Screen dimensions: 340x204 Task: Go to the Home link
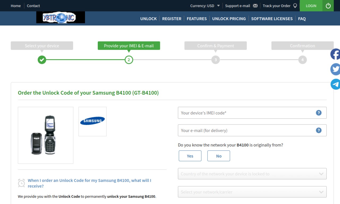click(16, 6)
